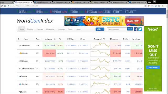168x94 pixels.
Task: Bookmark this page with the star icon
Action: [x=145, y=6]
